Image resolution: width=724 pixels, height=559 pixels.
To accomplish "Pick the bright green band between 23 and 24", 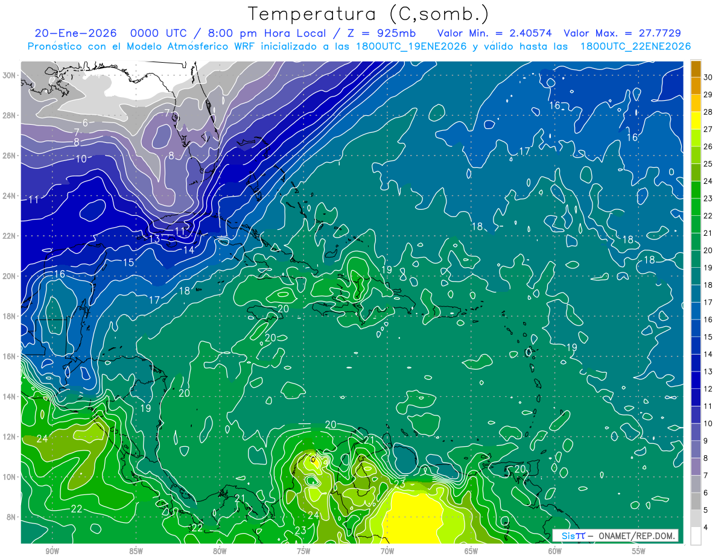I will 696,190.
